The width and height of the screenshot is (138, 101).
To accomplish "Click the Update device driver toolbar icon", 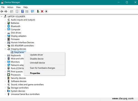I will tap(38, 11).
